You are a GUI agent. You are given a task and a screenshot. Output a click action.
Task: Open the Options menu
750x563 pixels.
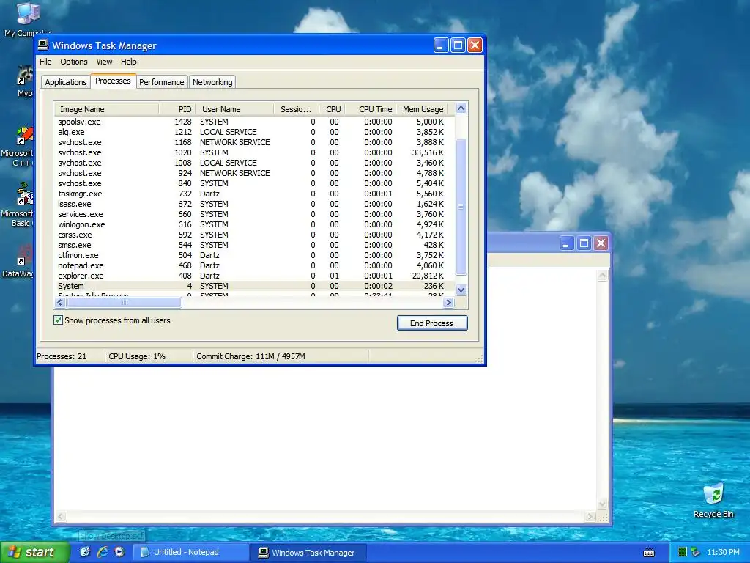74,62
